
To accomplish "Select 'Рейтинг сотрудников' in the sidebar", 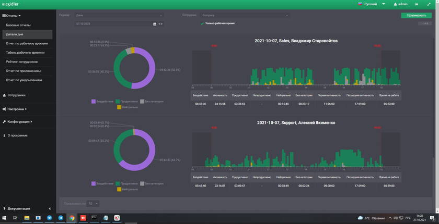I will [22, 61].
